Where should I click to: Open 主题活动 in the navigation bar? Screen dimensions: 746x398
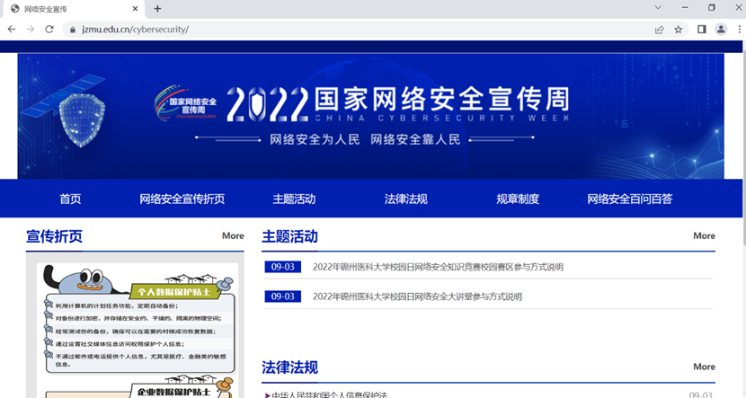294,199
